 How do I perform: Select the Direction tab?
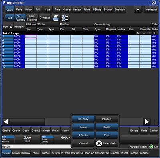(x=120, y=10)
